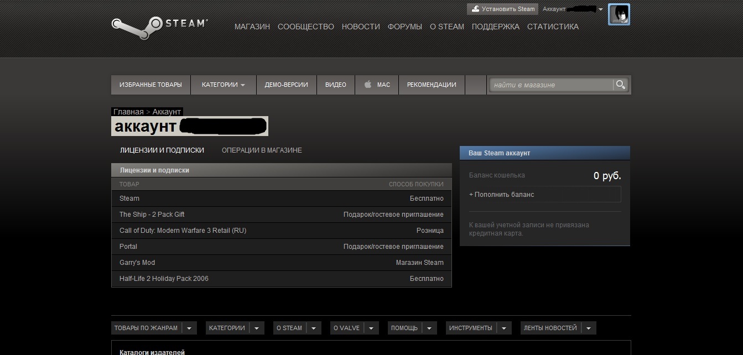Expand ЛЕНТЫ НОВОСТЕЙ dropdown arrow

[x=589, y=328]
